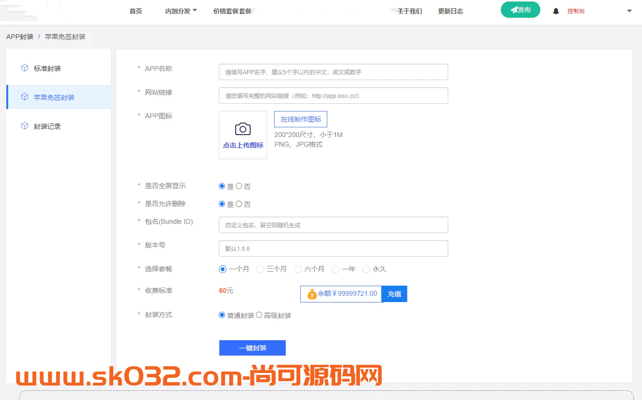The height and width of the screenshot is (400, 642).
Task: Click the PNG、JPG格式 hint text
Action: click(x=298, y=144)
